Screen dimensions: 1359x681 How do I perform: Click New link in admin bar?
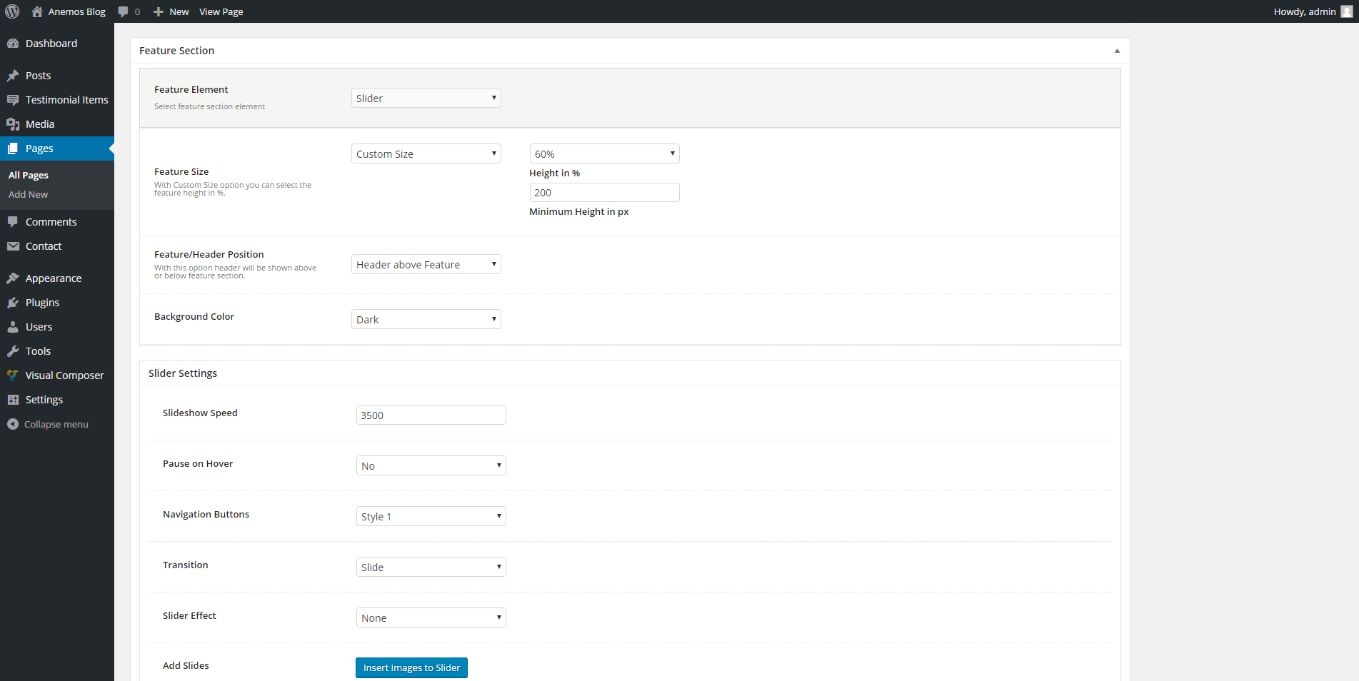coord(179,11)
